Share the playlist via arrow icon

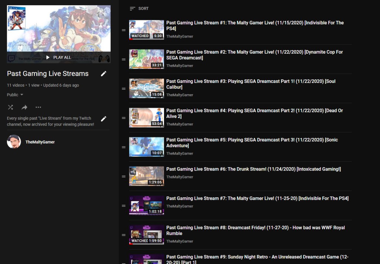tap(24, 108)
